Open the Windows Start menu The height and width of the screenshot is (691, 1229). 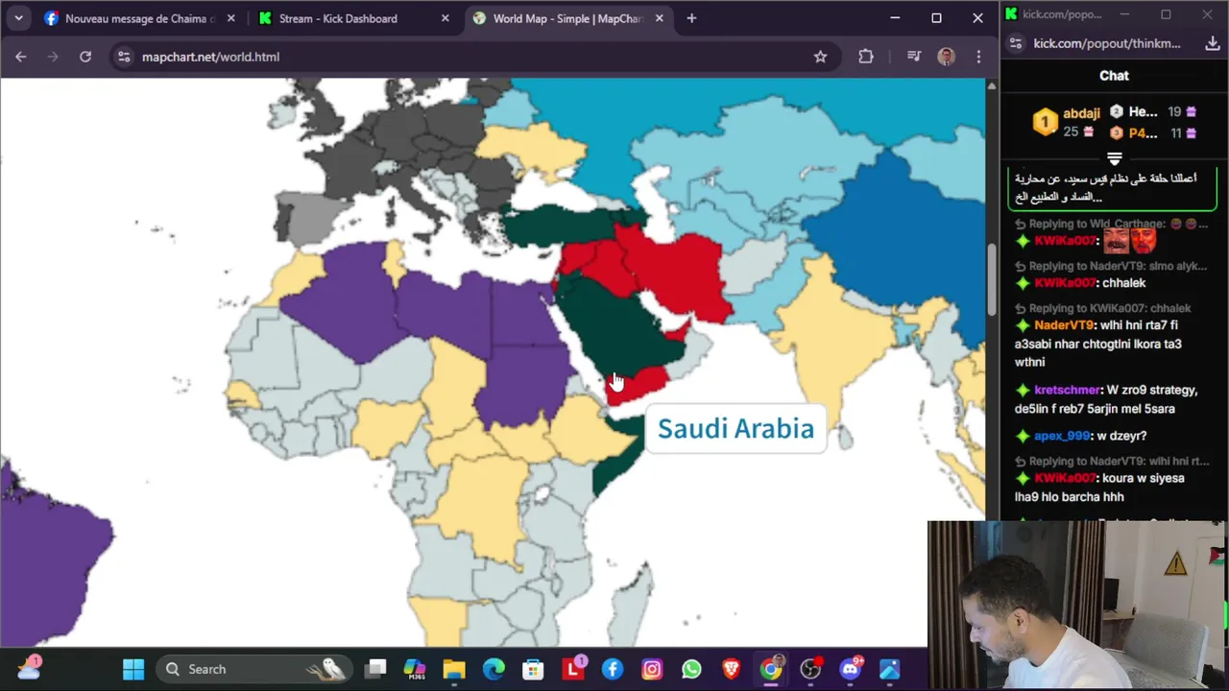133,669
